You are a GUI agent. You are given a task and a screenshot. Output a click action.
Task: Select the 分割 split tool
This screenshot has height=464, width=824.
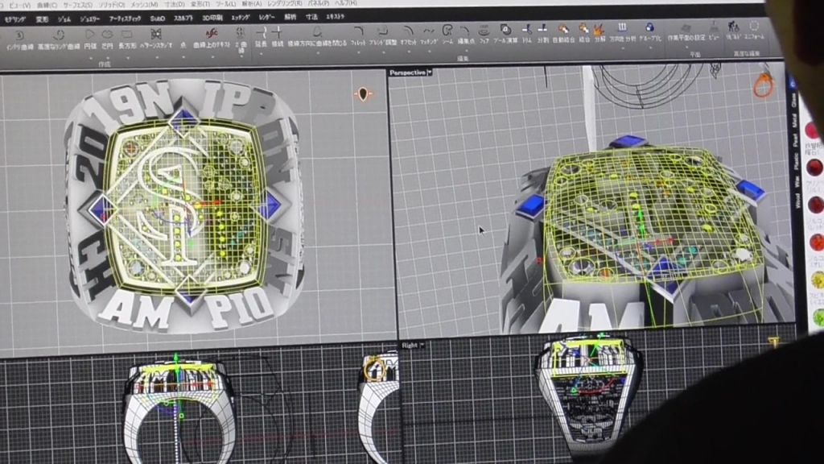[x=543, y=32]
